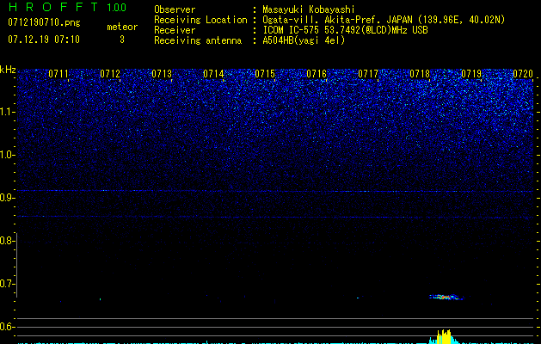This screenshot has height=344, width=541.
Task: Click the kHz axis unit label
Action: (8, 70)
